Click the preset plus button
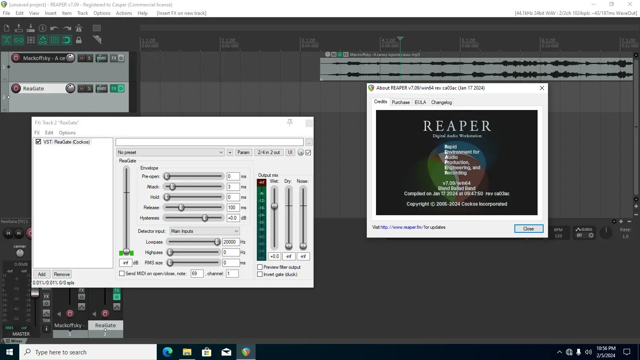 (230, 152)
